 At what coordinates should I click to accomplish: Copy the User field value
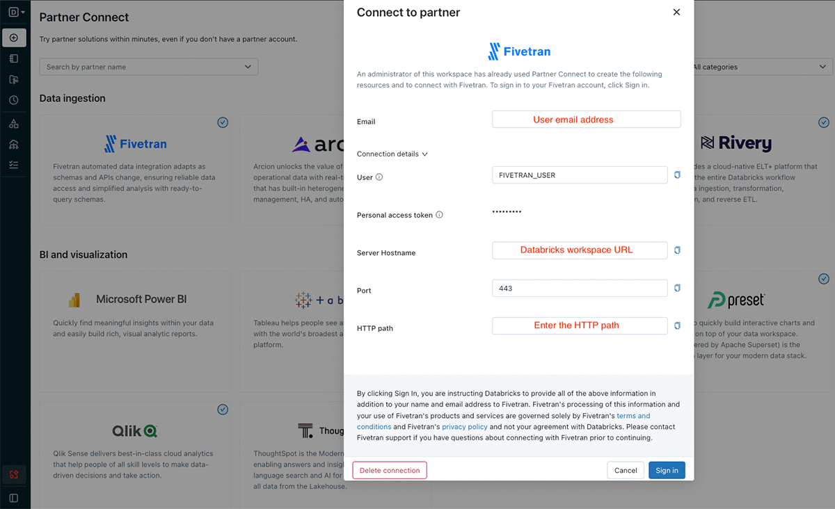(x=677, y=175)
